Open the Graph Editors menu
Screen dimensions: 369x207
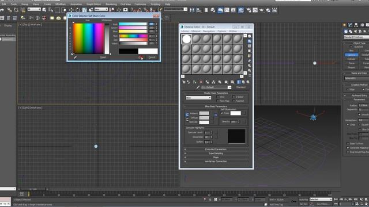(93, 4)
